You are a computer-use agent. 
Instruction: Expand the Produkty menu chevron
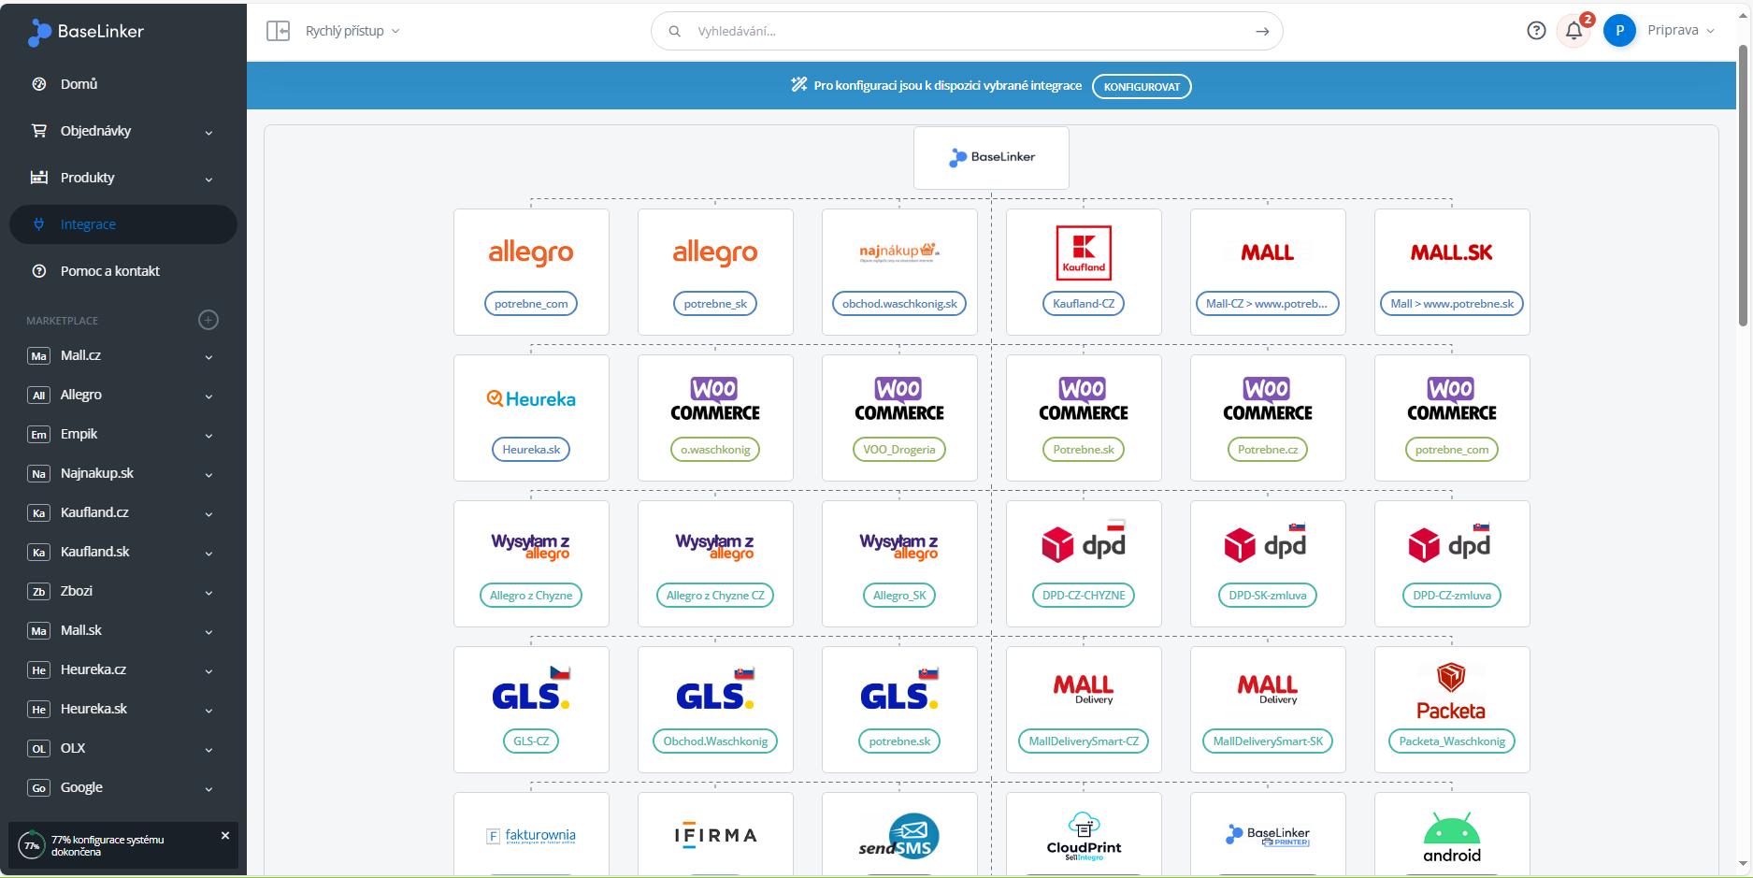tap(208, 179)
